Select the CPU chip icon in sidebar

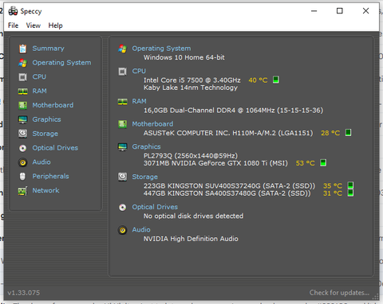pos(22,77)
